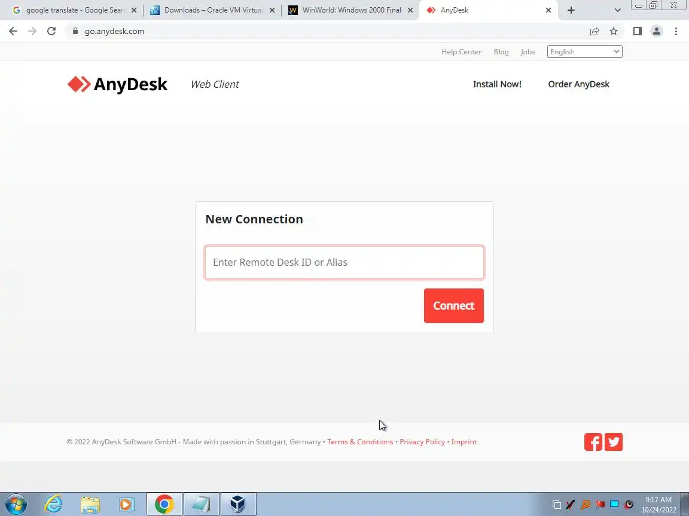Open the Jobs link
689x516 pixels.
[528, 52]
